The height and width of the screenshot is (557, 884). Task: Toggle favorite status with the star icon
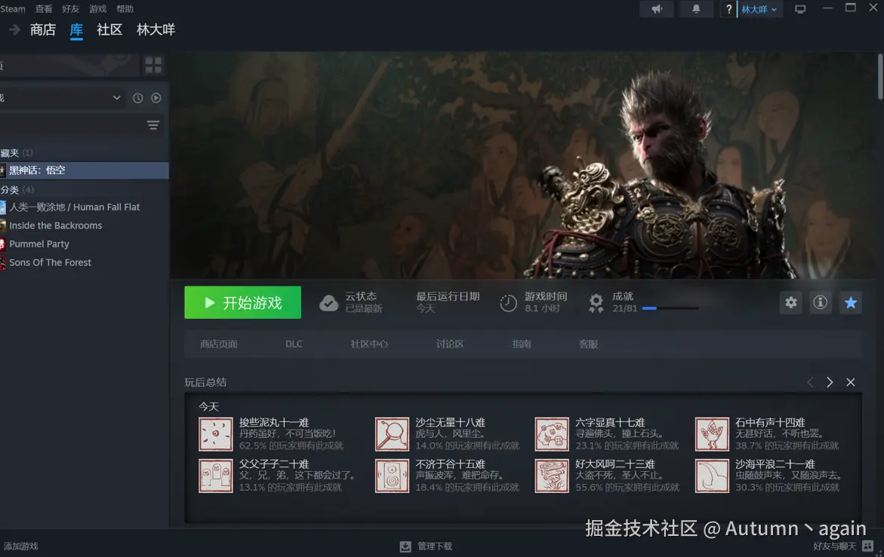click(x=850, y=302)
